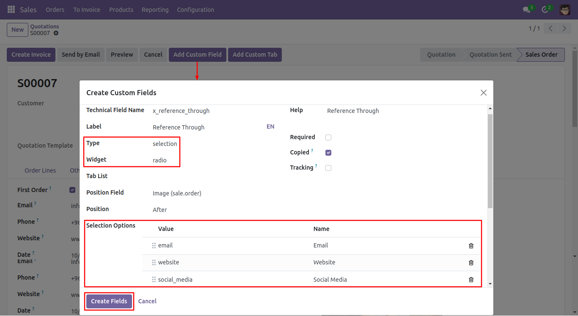Enable the Tracking checkbox

(x=328, y=168)
